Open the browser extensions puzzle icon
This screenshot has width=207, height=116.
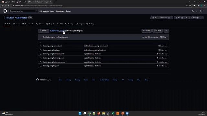click(194, 6)
